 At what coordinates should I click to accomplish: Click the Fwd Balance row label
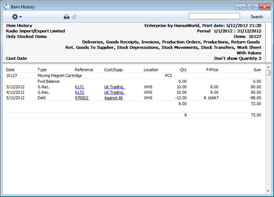48,81
